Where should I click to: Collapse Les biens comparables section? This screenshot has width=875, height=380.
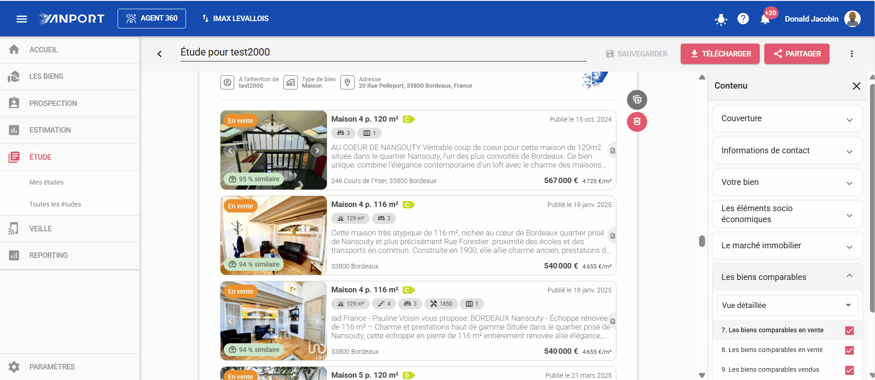[x=787, y=277]
